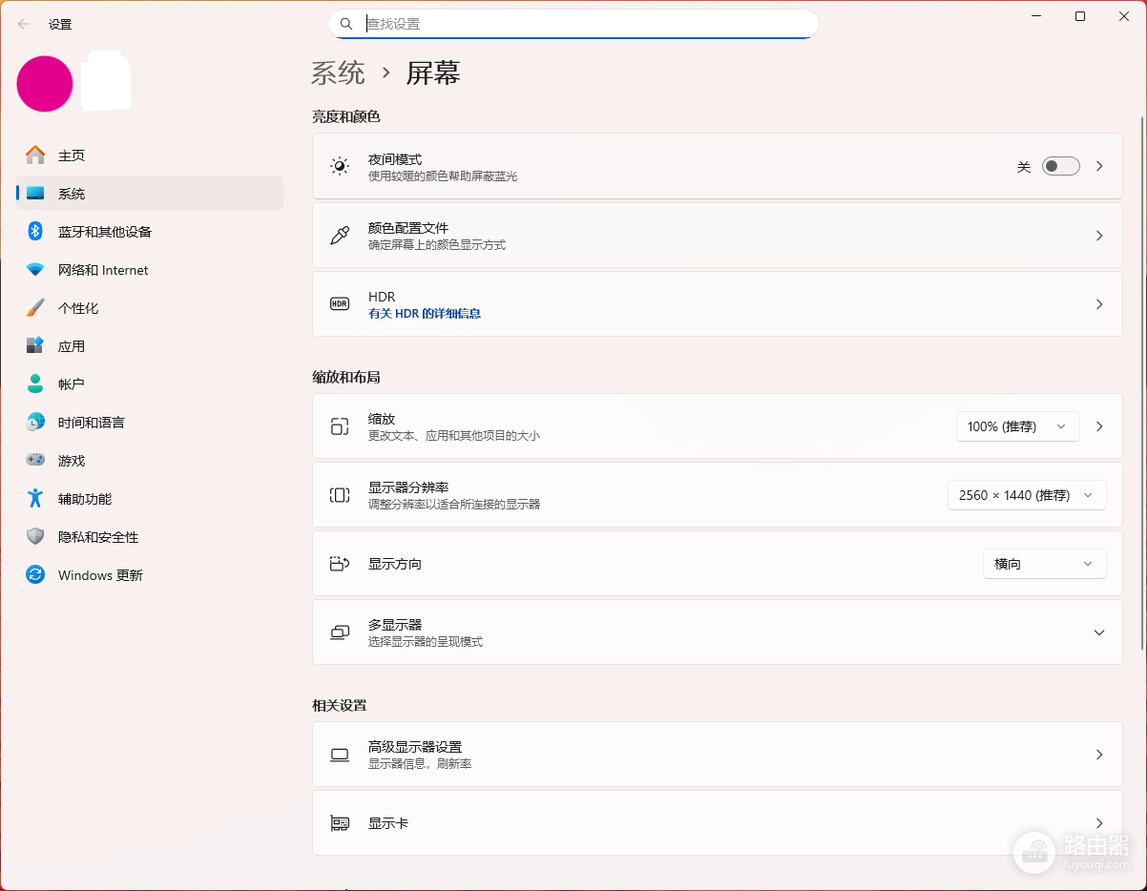Click the Privacy (隐私和安全性) shield icon

click(35, 536)
